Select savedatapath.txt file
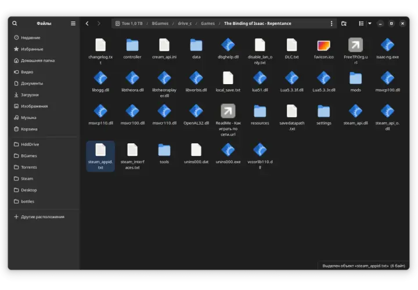Screen dimensions: 418x290 pos(292,118)
